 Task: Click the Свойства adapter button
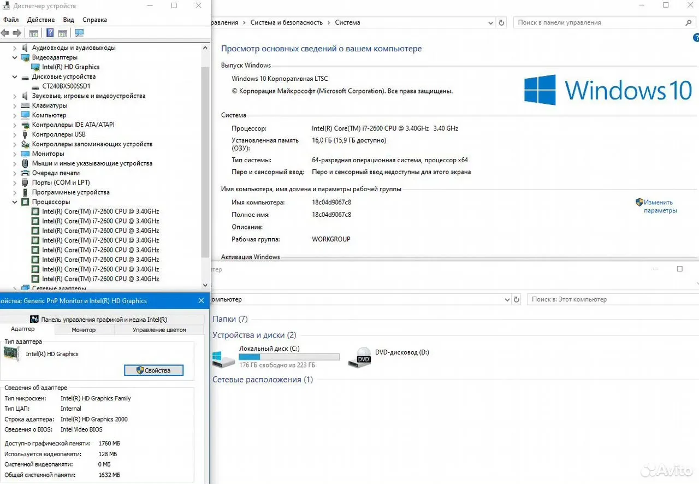coord(153,370)
